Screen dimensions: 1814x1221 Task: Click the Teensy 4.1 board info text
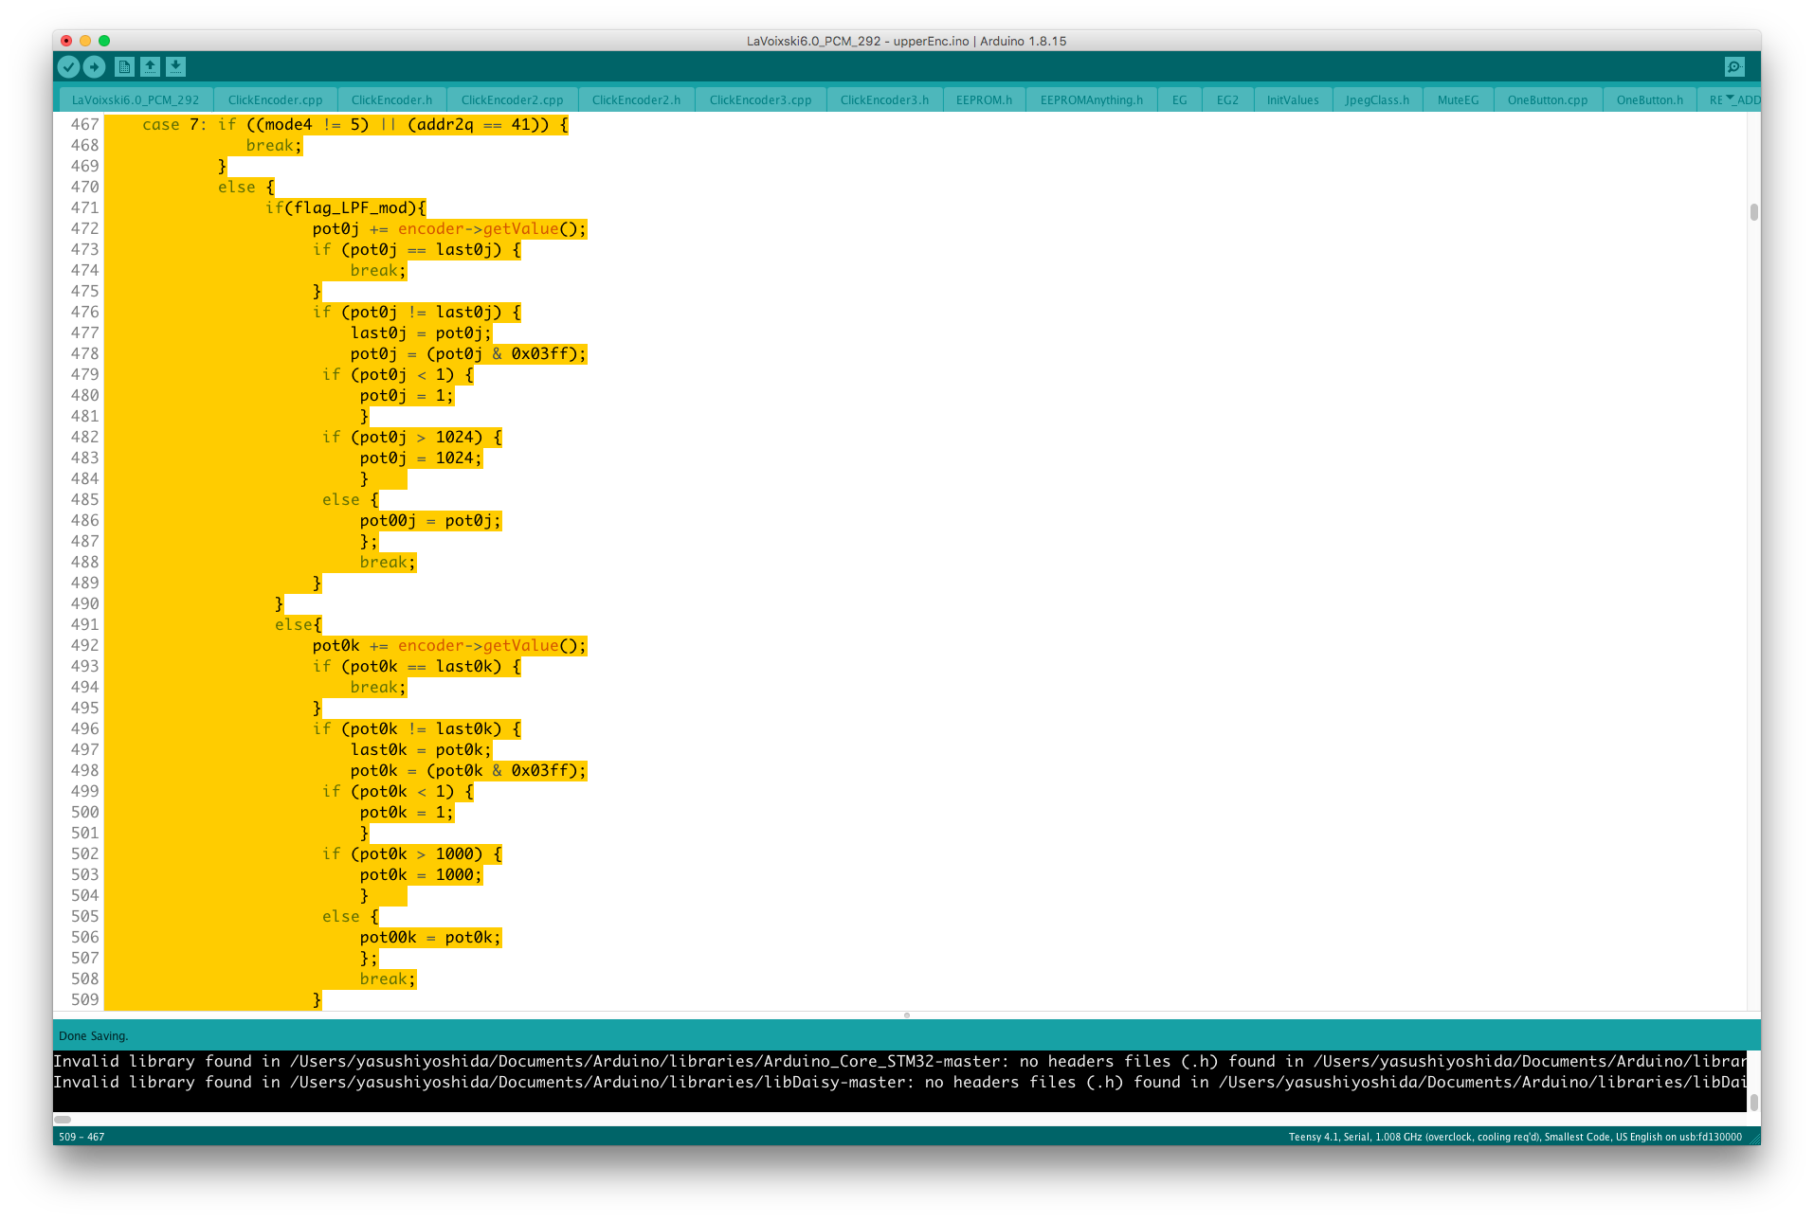point(1515,1137)
